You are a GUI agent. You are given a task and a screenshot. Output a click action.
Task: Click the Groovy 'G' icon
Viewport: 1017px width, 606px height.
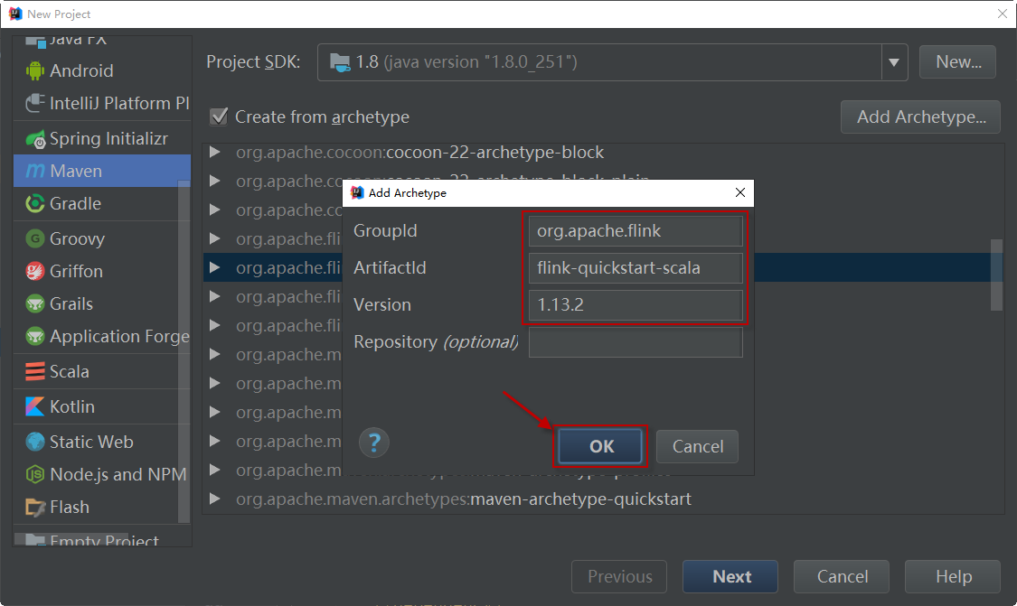(35, 238)
